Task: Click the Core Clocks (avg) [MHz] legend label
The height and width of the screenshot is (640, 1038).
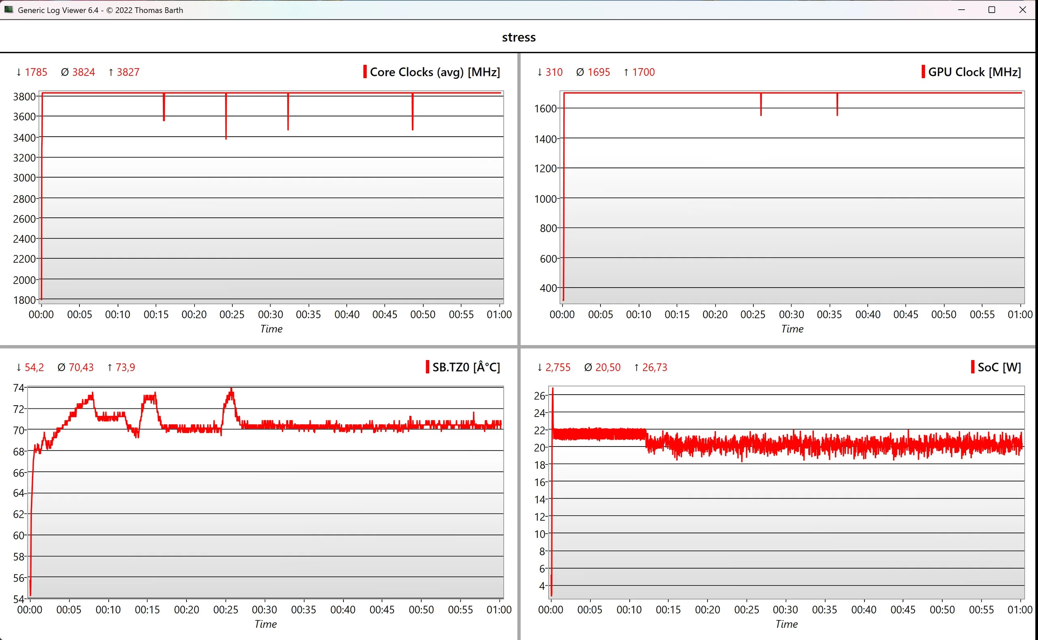Action: coord(435,72)
